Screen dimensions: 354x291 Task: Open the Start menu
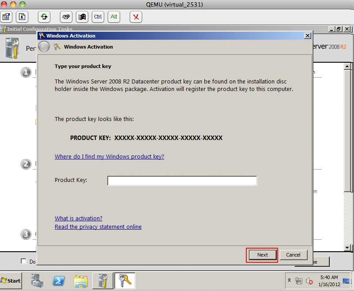[11, 280]
